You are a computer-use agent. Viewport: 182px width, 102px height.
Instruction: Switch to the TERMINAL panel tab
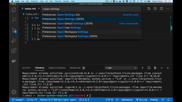pos(40,68)
